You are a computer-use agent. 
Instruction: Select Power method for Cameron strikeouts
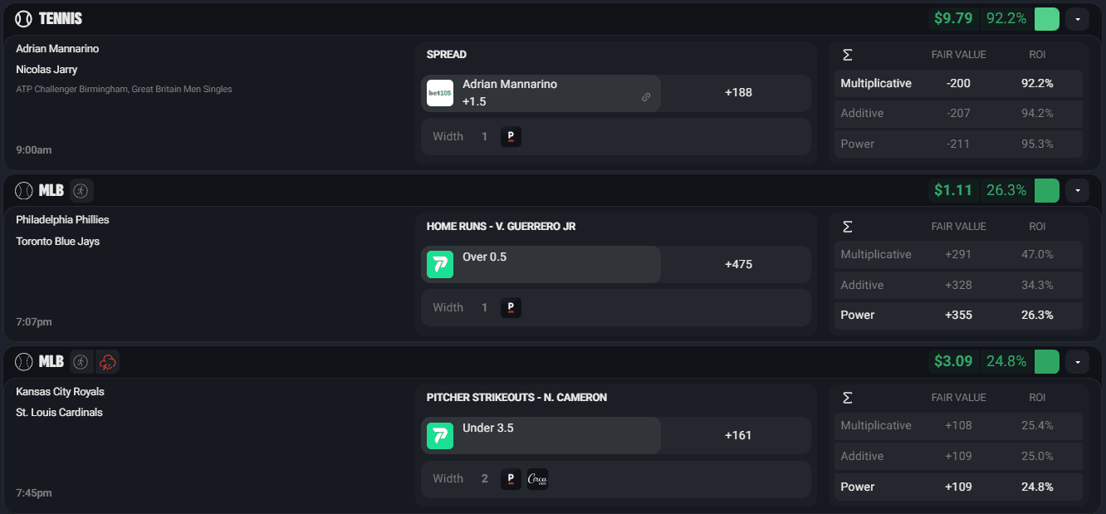click(958, 487)
